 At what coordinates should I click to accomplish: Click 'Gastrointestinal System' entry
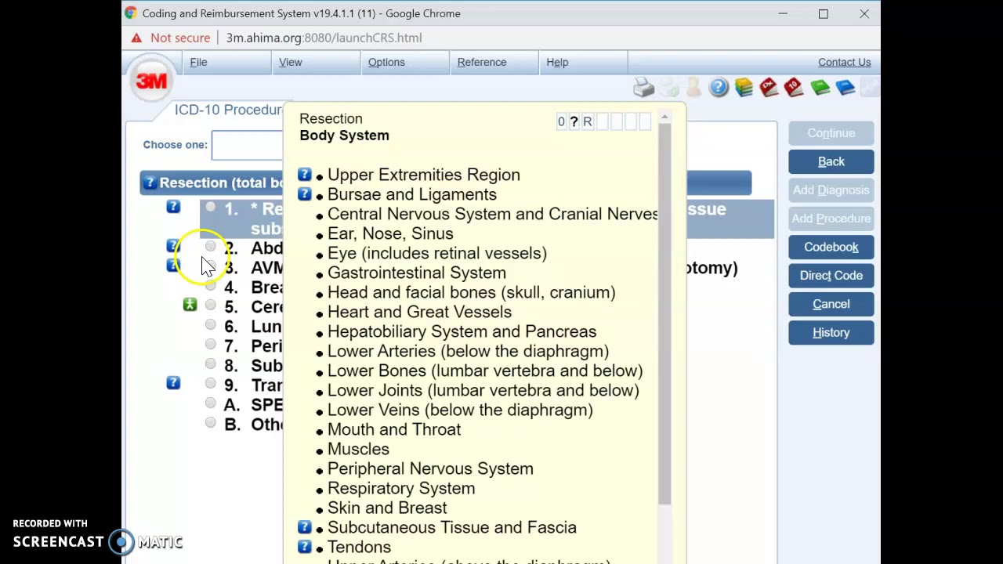[x=417, y=273]
